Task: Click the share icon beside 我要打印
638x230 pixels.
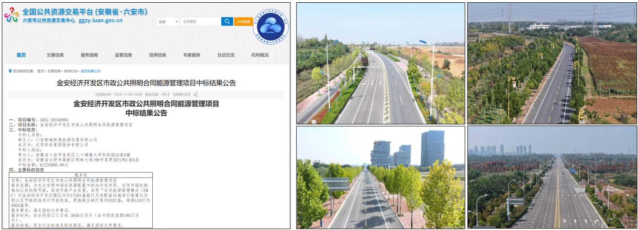Action: 196,94
